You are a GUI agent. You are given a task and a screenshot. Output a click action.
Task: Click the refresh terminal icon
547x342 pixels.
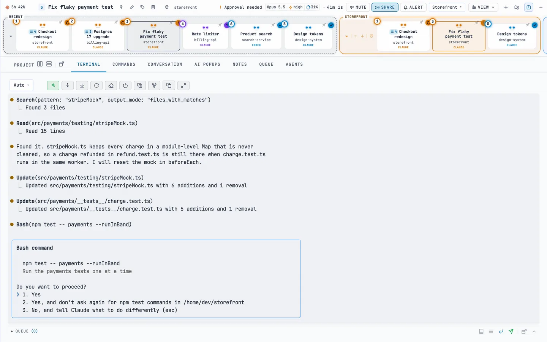pyautogui.click(x=96, y=85)
